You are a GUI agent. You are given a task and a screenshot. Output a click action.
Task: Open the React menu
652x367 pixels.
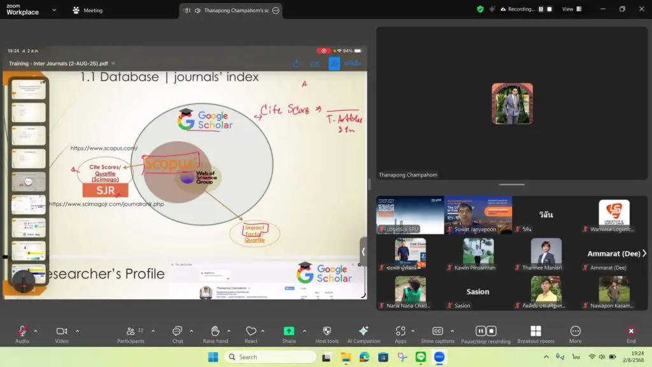(251, 334)
